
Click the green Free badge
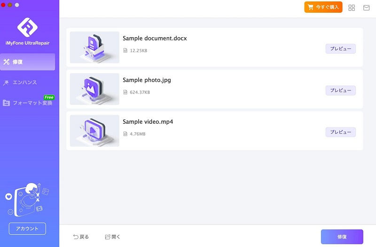tap(49, 97)
